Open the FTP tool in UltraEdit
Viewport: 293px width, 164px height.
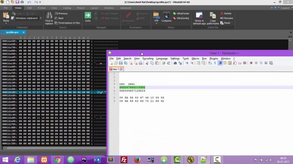pyautogui.click(x=156, y=17)
